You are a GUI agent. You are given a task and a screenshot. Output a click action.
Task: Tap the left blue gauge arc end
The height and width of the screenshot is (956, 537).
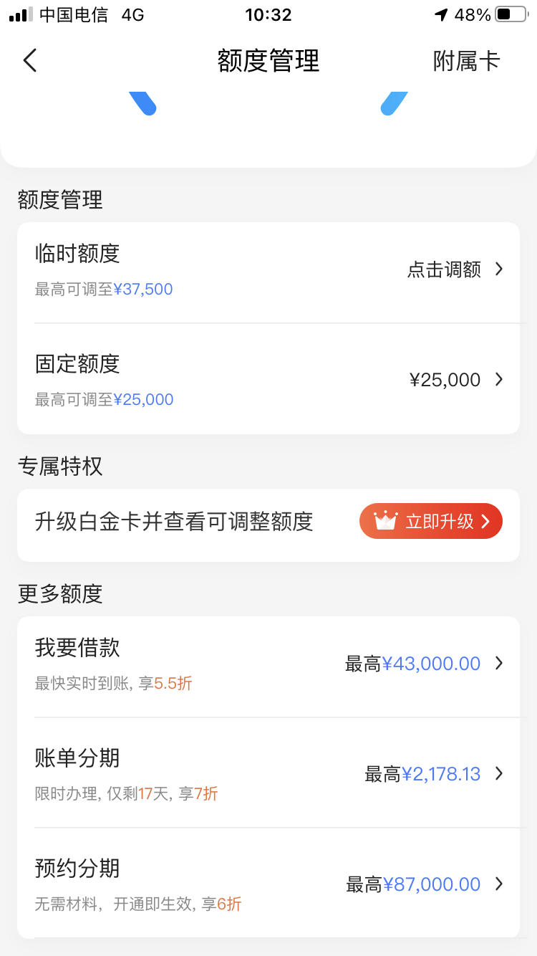(x=143, y=104)
